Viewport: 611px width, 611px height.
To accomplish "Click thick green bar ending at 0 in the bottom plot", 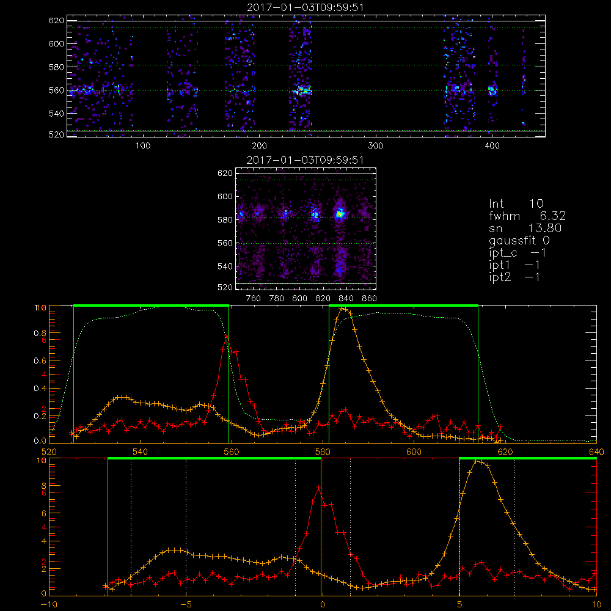I will [214, 459].
